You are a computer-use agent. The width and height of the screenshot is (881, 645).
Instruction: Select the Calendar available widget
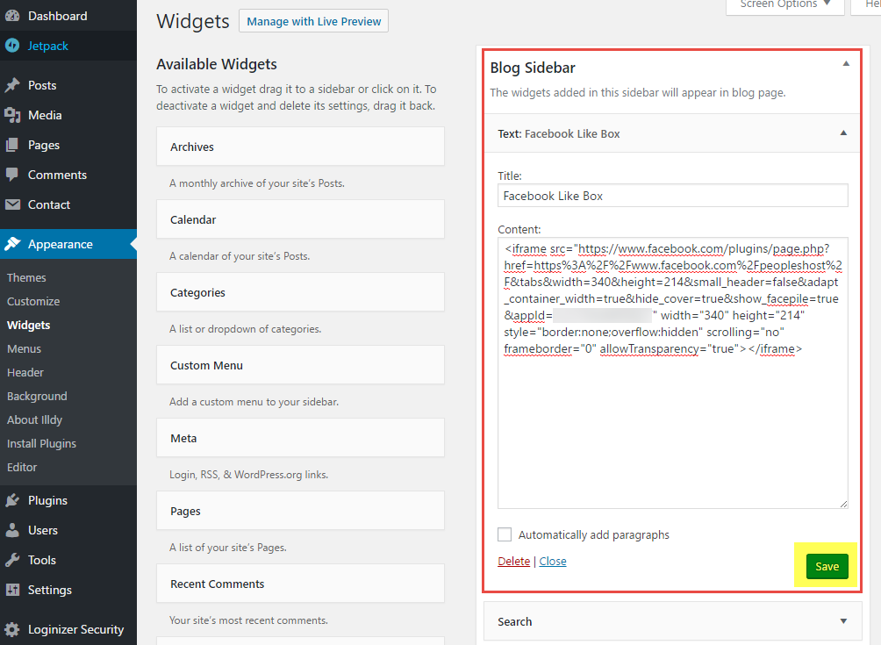[x=301, y=219]
